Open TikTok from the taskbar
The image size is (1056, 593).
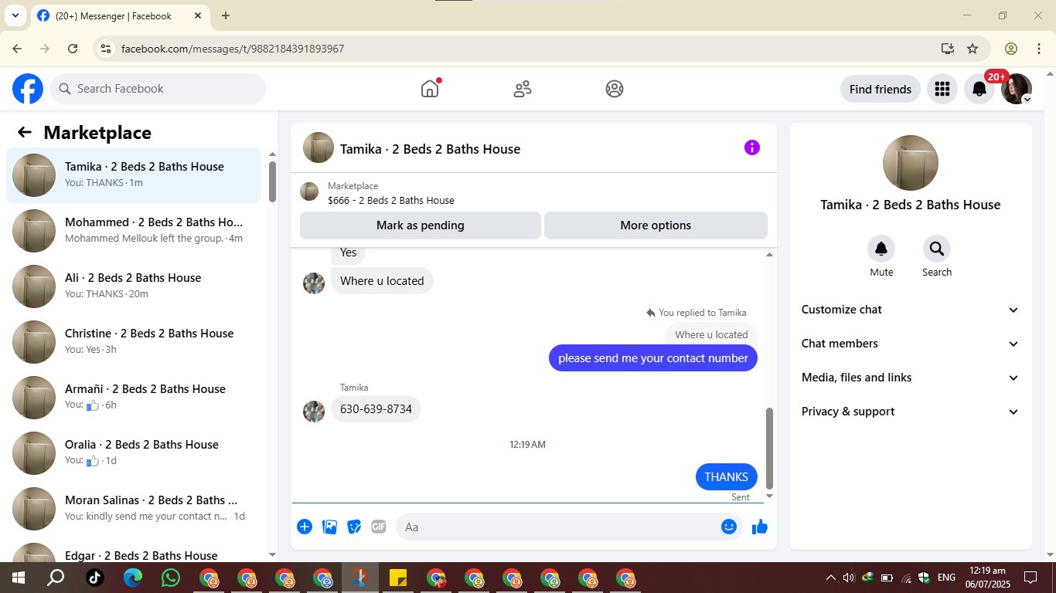95,578
